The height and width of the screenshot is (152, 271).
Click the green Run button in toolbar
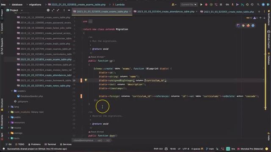click(201, 5)
